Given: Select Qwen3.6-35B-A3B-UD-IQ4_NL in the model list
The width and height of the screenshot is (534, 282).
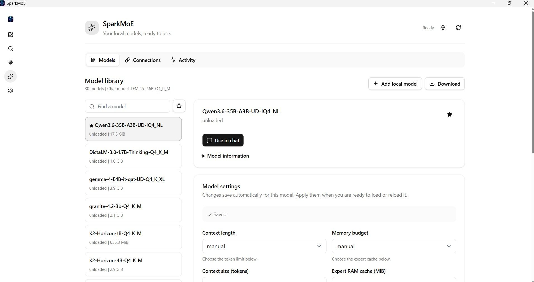Looking at the screenshot, I should click(133, 129).
